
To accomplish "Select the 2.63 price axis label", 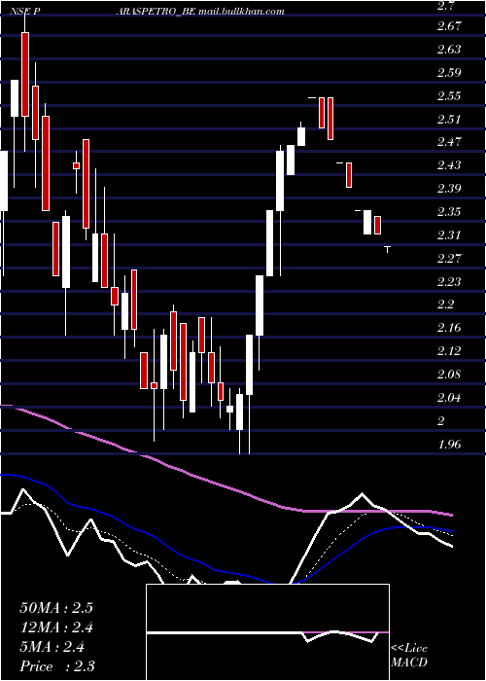I will (449, 49).
